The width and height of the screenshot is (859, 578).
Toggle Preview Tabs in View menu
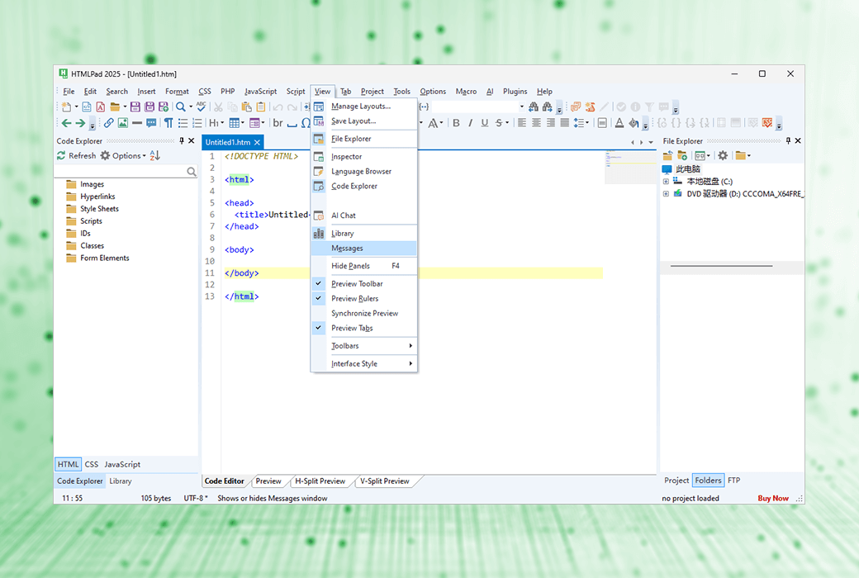tap(363, 328)
